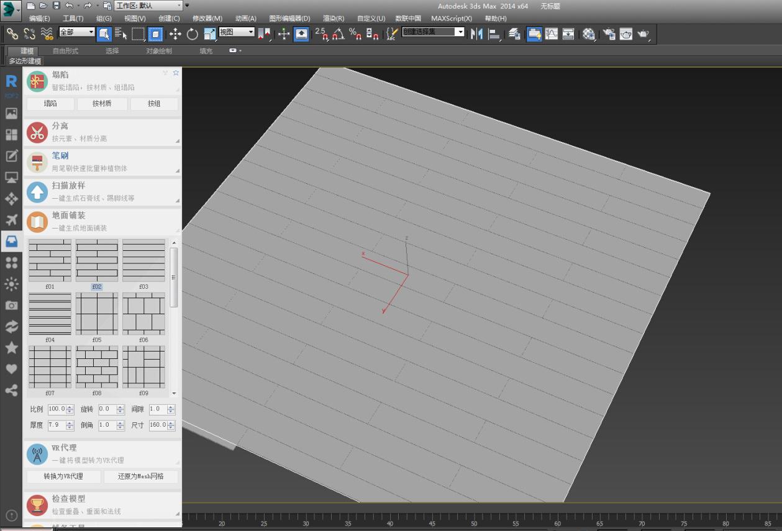Image resolution: width=782 pixels, height=531 pixels.
Task: Click the Unlink Selection icon
Action: click(29, 34)
